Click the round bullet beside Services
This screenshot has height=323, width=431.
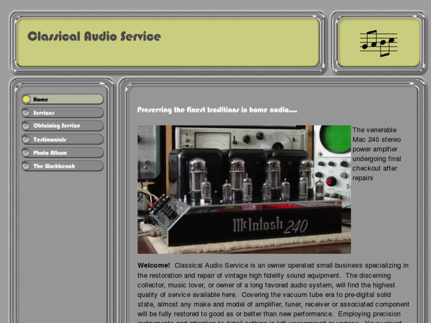coord(26,113)
